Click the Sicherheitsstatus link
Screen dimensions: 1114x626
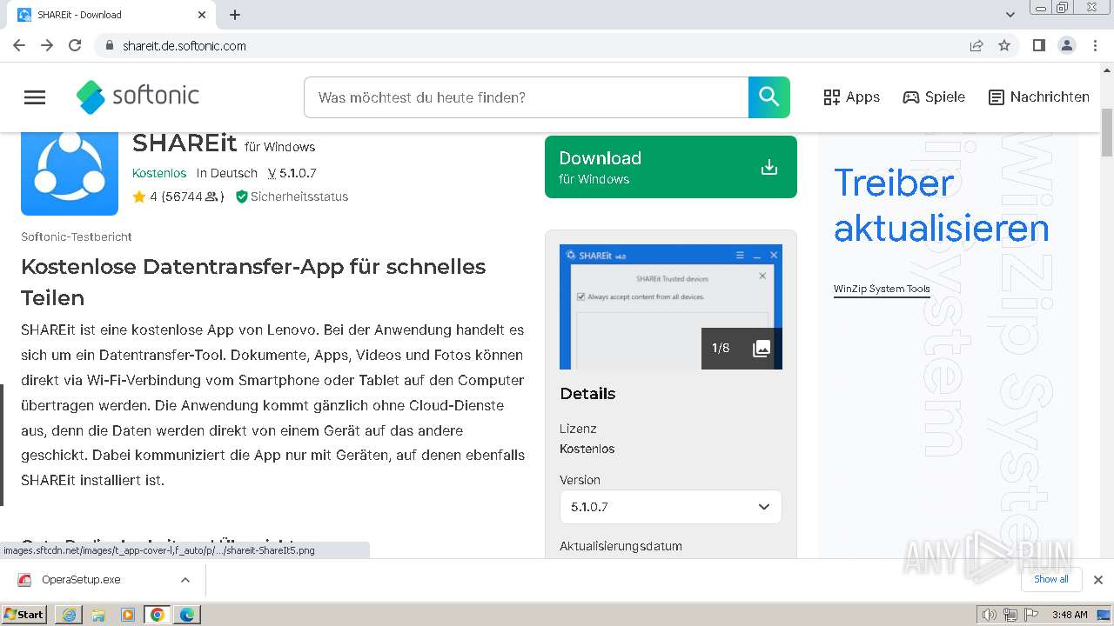tap(299, 196)
